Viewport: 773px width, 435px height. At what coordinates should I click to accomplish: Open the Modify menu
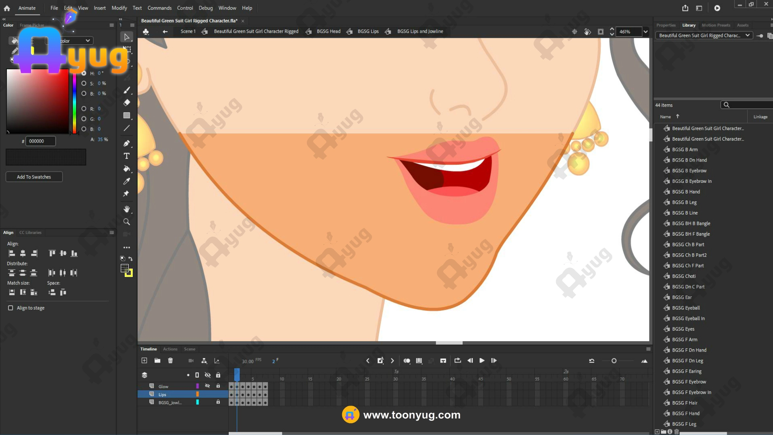[x=119, y=8]
